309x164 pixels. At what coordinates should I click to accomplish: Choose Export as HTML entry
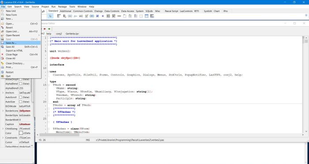[x=20, y=51]
